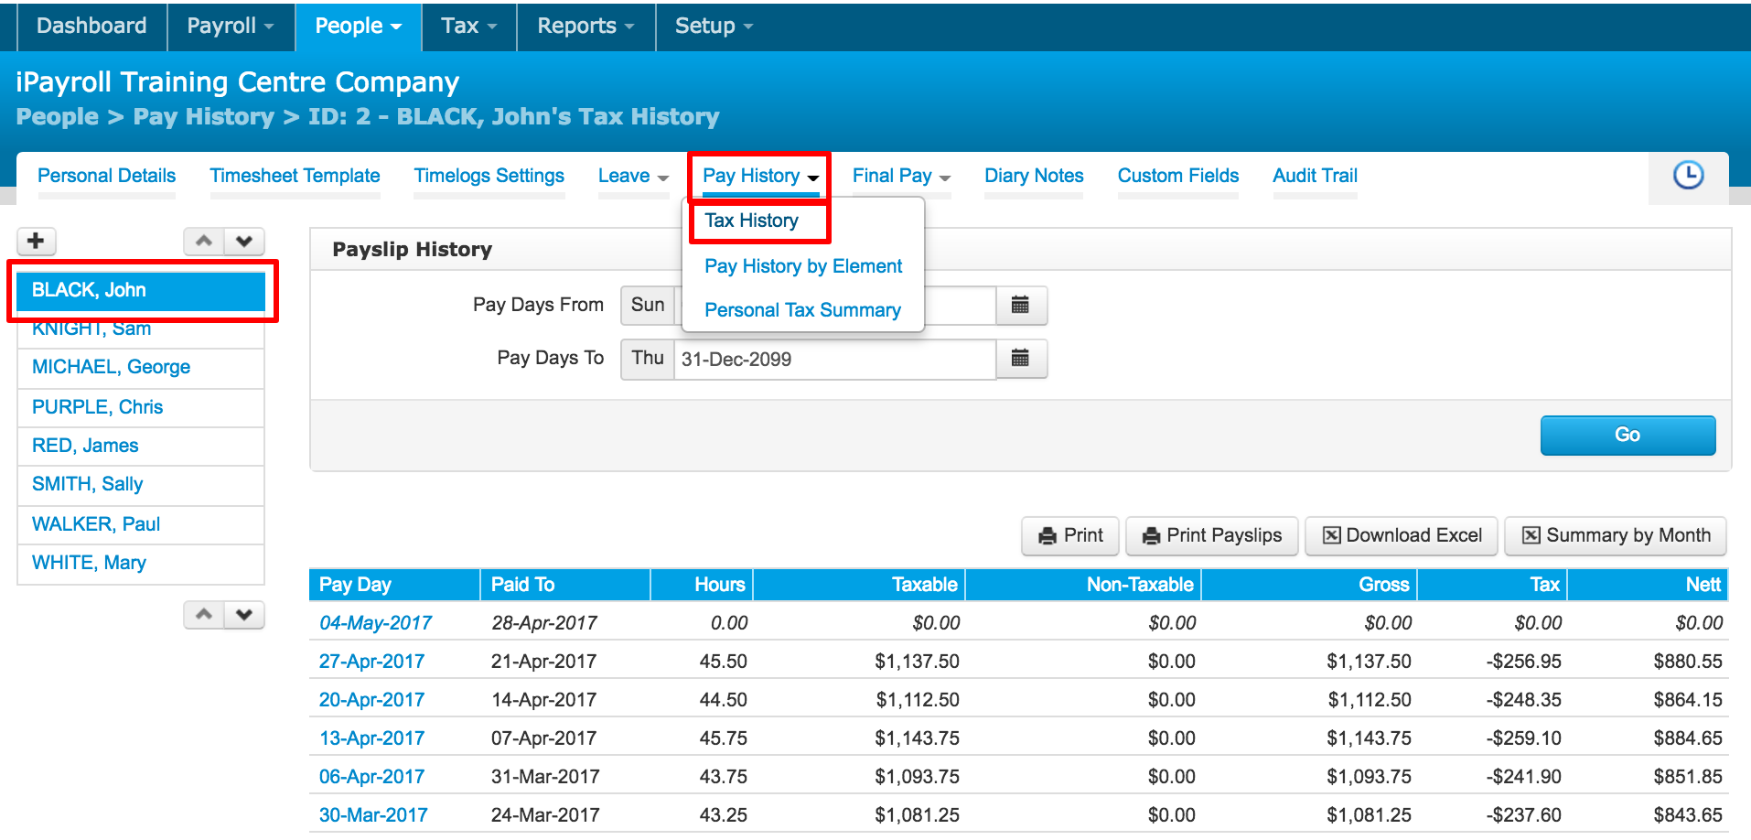Open the Timesheet Template tab

[295, 176]
